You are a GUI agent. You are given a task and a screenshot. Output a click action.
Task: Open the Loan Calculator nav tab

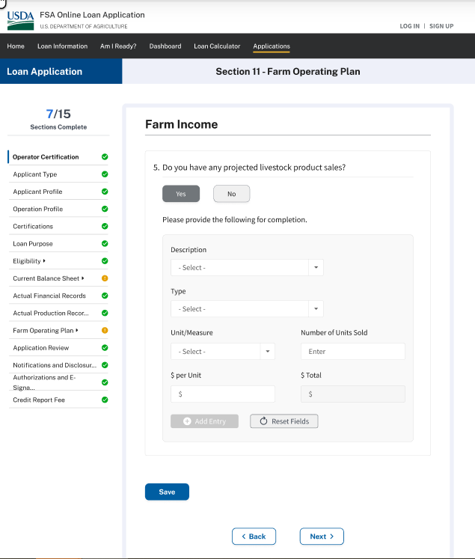pos(217,46)
